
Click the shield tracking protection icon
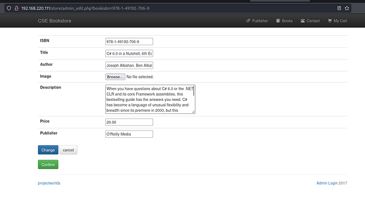9,8
